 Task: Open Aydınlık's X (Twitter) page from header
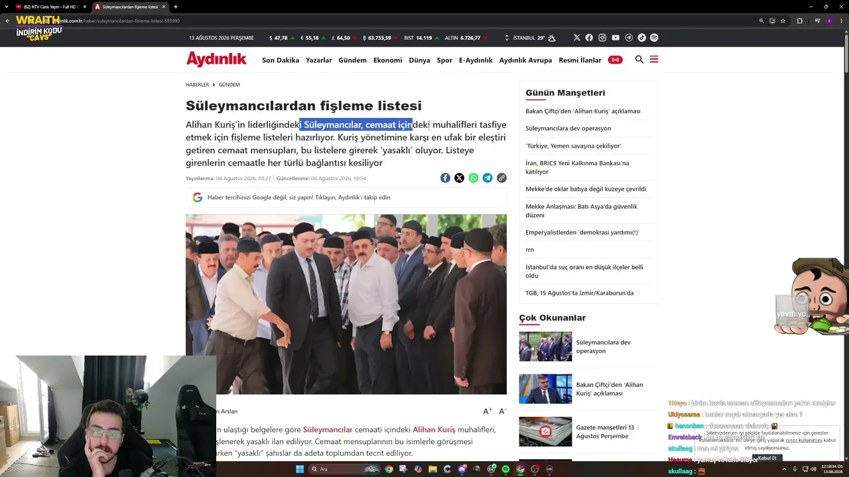(576, 38)
